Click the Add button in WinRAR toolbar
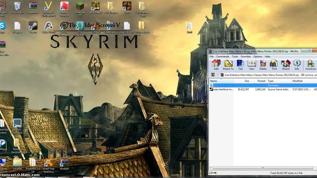Viewport: 317px width, 178px height. [x=216, y=65]
